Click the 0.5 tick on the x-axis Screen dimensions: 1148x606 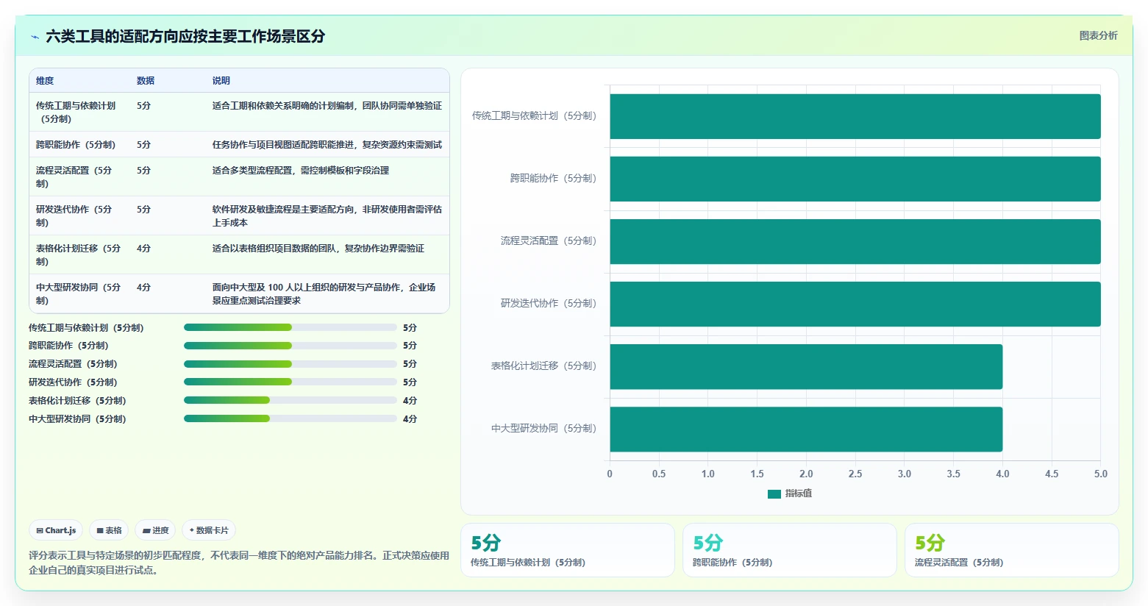click(x=659, y=474)
